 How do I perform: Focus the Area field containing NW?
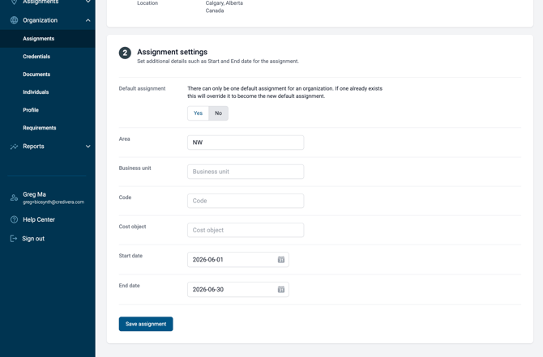click(x=246, y=142)
